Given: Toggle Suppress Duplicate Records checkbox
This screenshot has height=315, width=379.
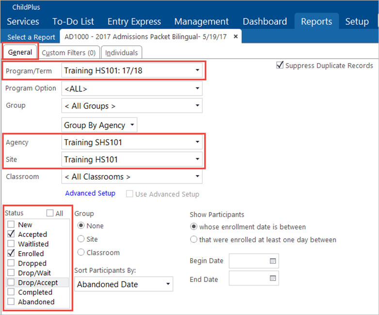Looking at the screenshot, I should pos(280,66).
